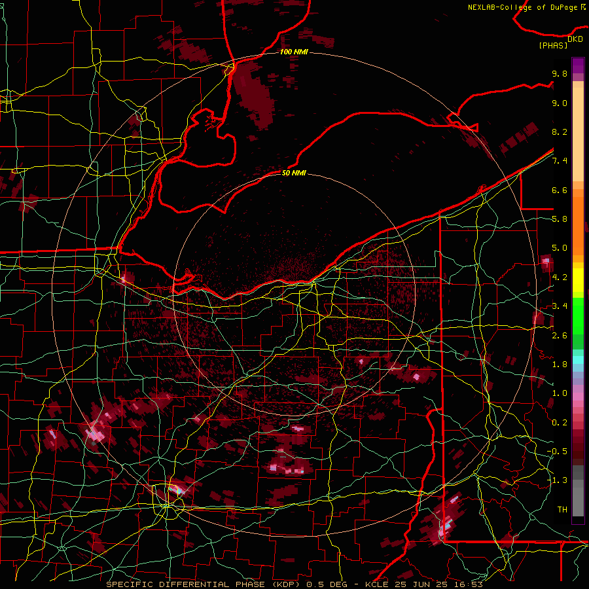The image size is (589, 589).
Task: Click the -1.3 value on the color scale
Action: (557, 480)
